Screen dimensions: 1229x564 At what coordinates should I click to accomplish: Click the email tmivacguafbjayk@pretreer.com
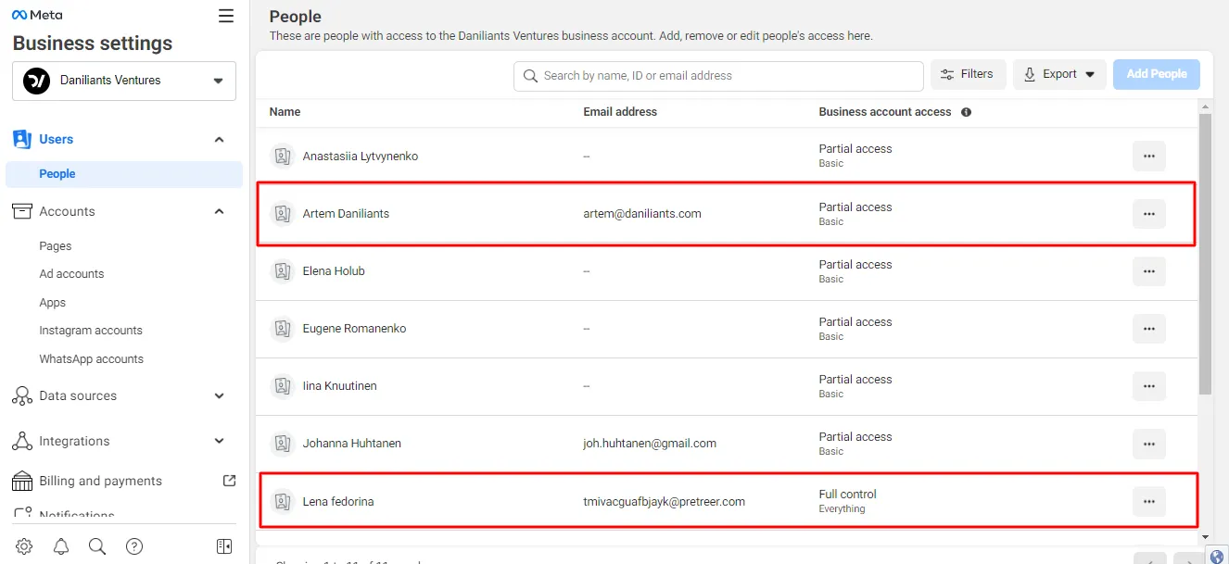[665, 502]
